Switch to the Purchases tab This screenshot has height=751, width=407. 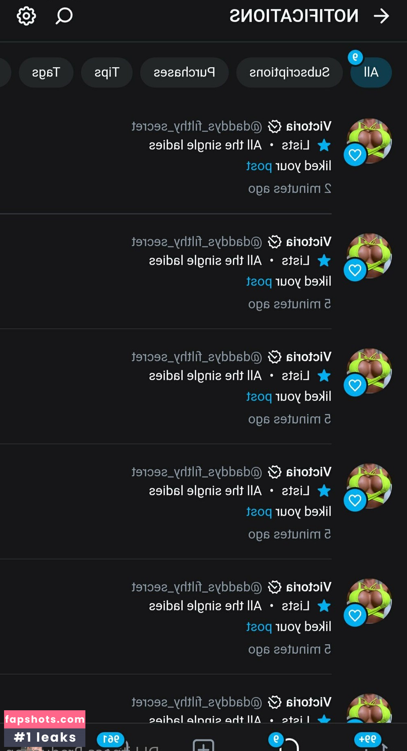tap(184, 72)
